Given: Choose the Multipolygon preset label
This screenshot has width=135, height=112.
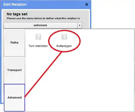Looking at the screenshot, I should coord(64,46).
